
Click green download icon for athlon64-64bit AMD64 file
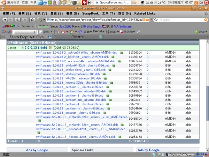[121, 53]
